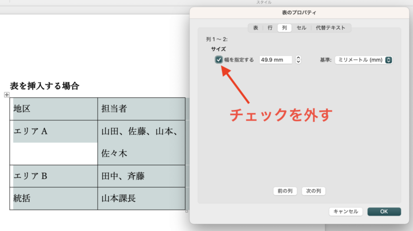Uncheck the 幅を指定する checkbox
413x231 pixels.
[x=218, y=60]
